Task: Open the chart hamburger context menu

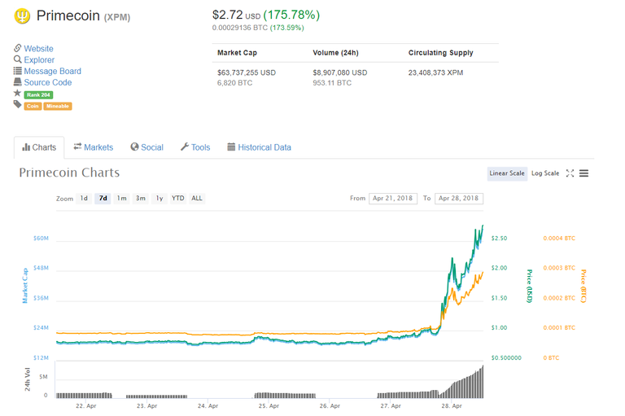Action: (584, 173)
